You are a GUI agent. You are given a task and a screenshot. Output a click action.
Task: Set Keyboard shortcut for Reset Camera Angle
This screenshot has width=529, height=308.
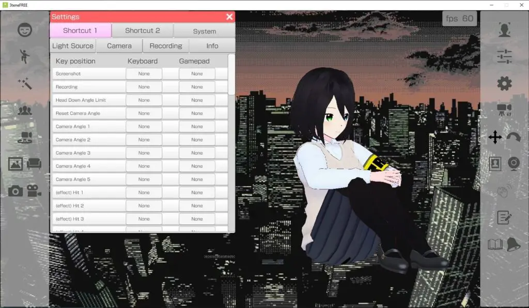tap(144, 113)
